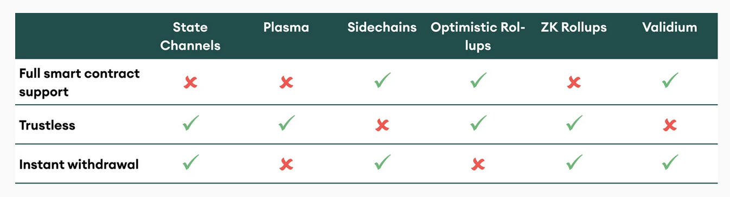Click the red X for State Channels smart contract support

pyautogui.click(x=190, y=82)
